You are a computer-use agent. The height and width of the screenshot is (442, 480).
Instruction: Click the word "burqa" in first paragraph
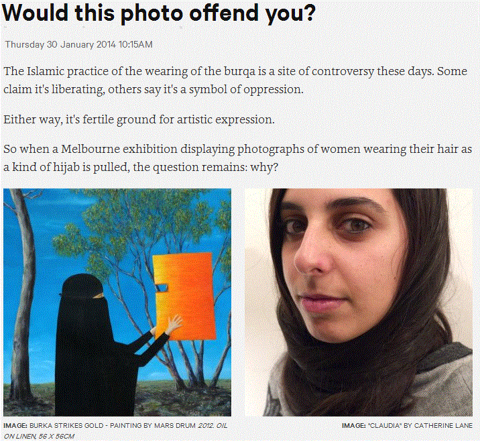tap(240, 71)
